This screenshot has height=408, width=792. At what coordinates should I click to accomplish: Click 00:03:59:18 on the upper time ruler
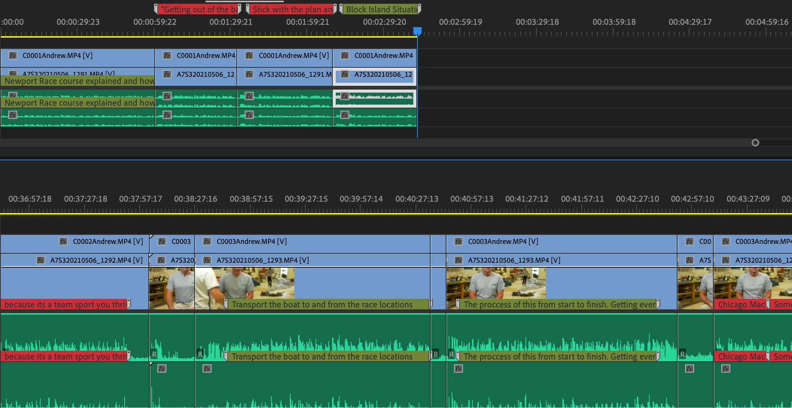[x=614, y=22]
